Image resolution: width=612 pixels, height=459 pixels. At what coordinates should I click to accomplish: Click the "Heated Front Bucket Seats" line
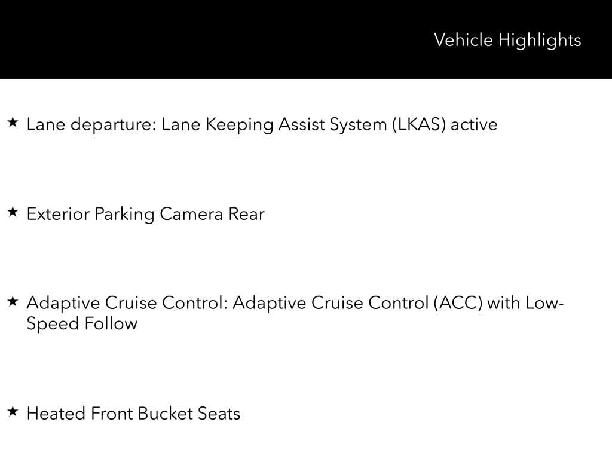(133, 414)
